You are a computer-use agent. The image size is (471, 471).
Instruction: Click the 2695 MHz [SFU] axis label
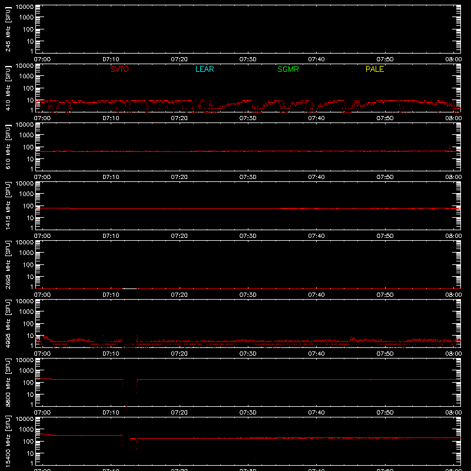click(x=8, y=264)
